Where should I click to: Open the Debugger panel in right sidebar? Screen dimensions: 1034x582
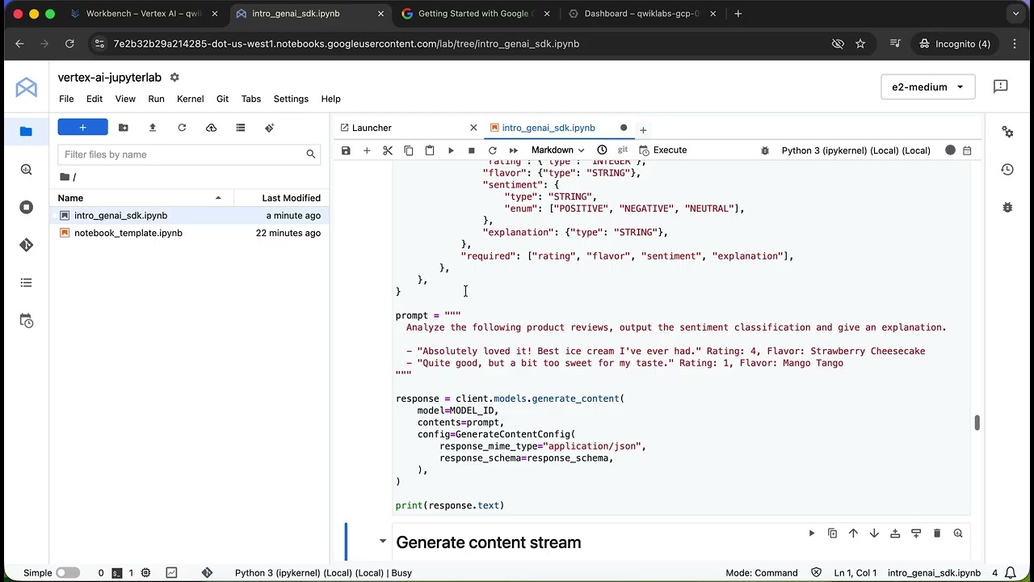[1007, 207]
